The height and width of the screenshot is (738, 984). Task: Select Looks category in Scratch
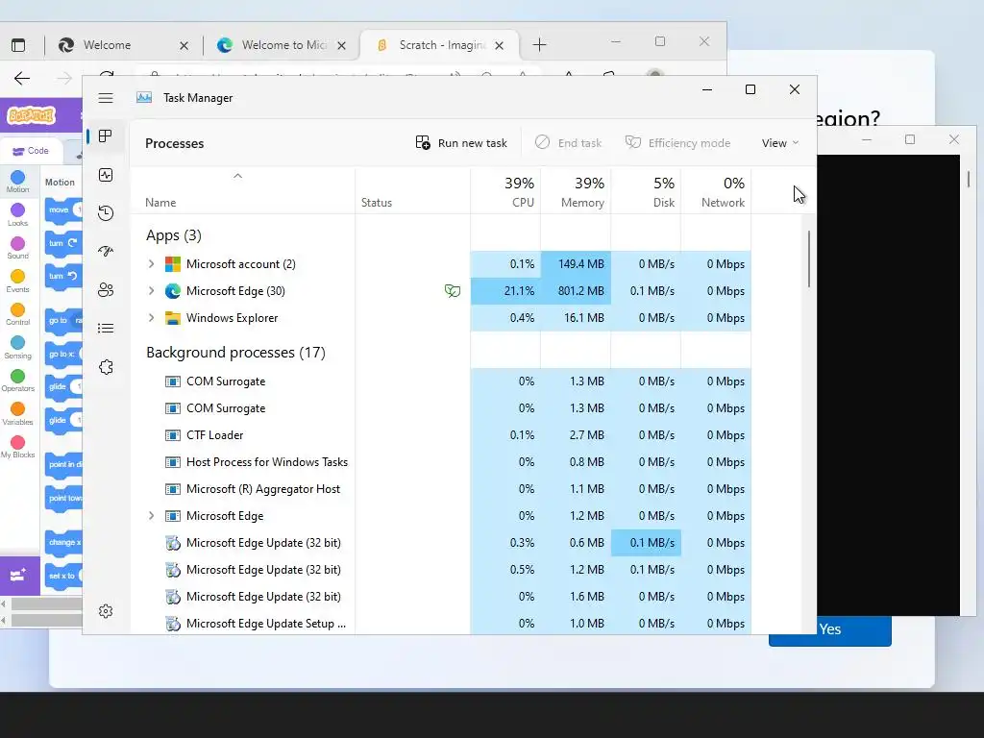tap(17, 215)
